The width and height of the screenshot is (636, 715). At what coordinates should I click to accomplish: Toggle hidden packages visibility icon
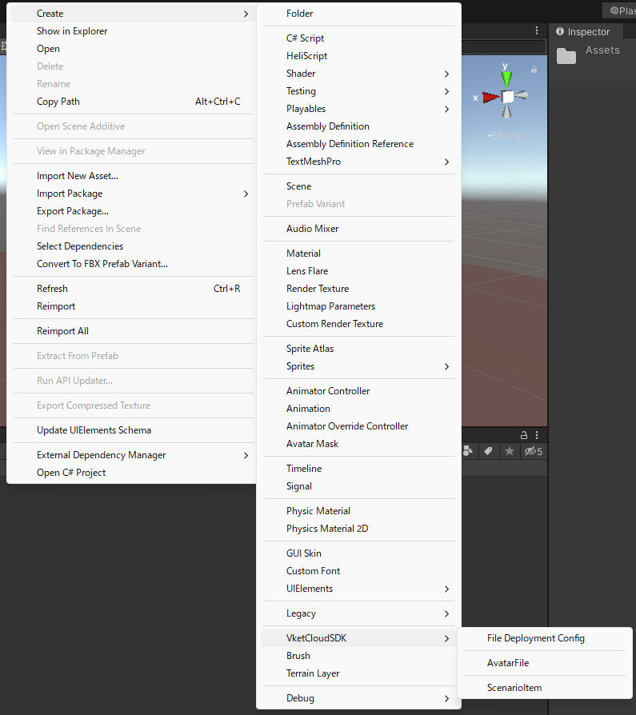click(x=533, y=451)
